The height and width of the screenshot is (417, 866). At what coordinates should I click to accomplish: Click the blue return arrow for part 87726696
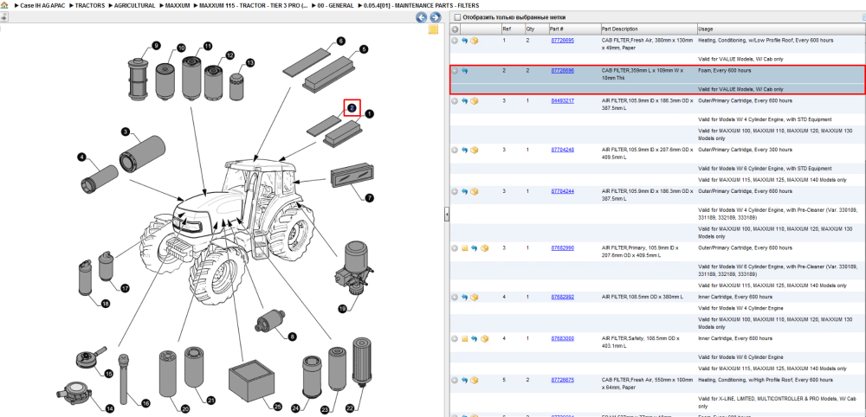[x=464, y=71]
